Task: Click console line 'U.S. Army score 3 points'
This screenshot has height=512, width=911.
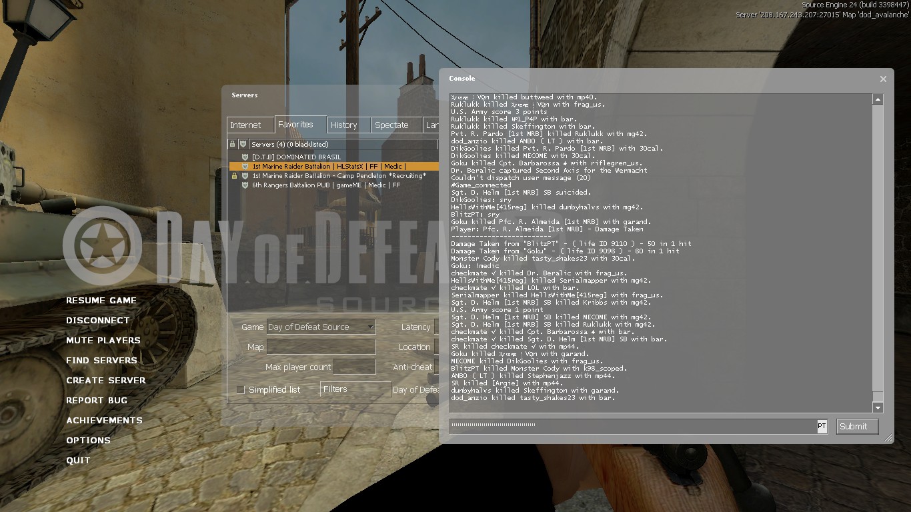Action: pyautogui.click(x=499, y=112)
